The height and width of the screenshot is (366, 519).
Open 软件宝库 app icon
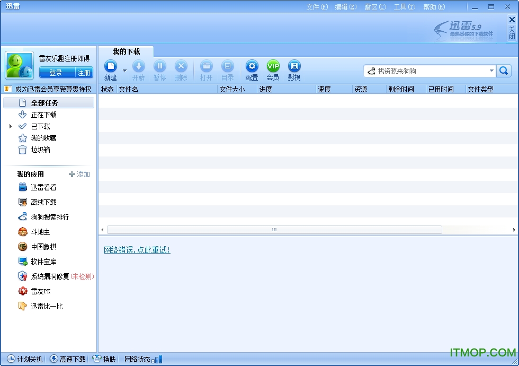click(x=22, y=261)
